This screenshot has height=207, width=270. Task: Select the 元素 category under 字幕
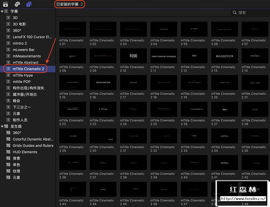click(16, 114)
